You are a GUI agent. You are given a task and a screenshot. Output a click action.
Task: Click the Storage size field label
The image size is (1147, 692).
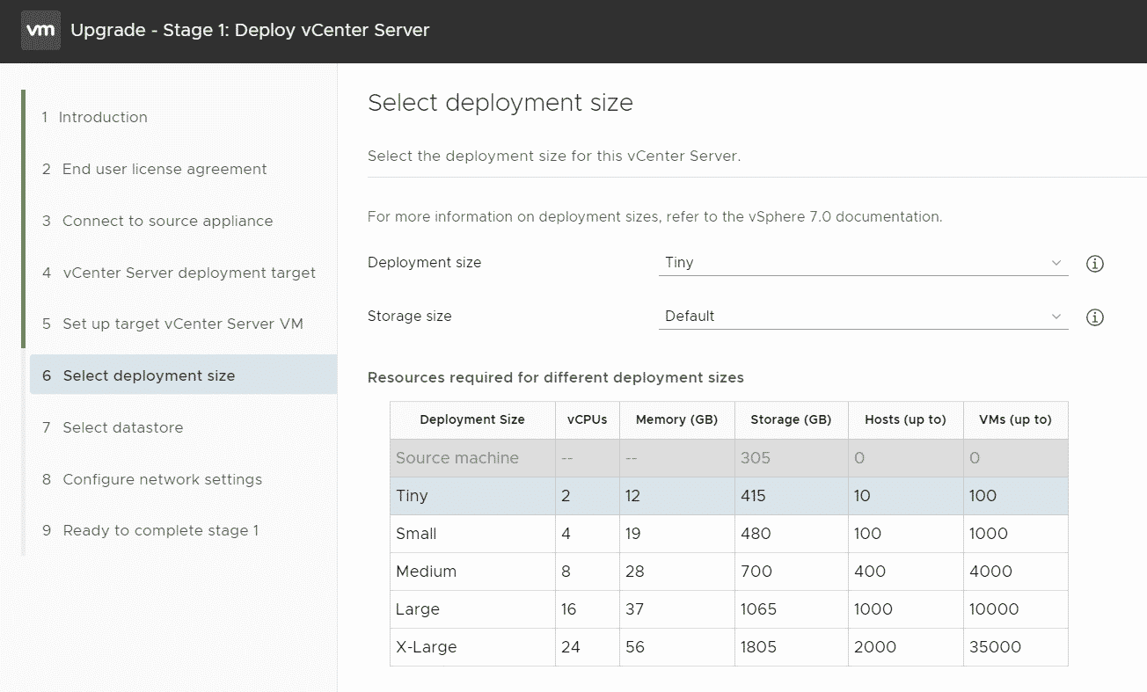click(410, 316)
